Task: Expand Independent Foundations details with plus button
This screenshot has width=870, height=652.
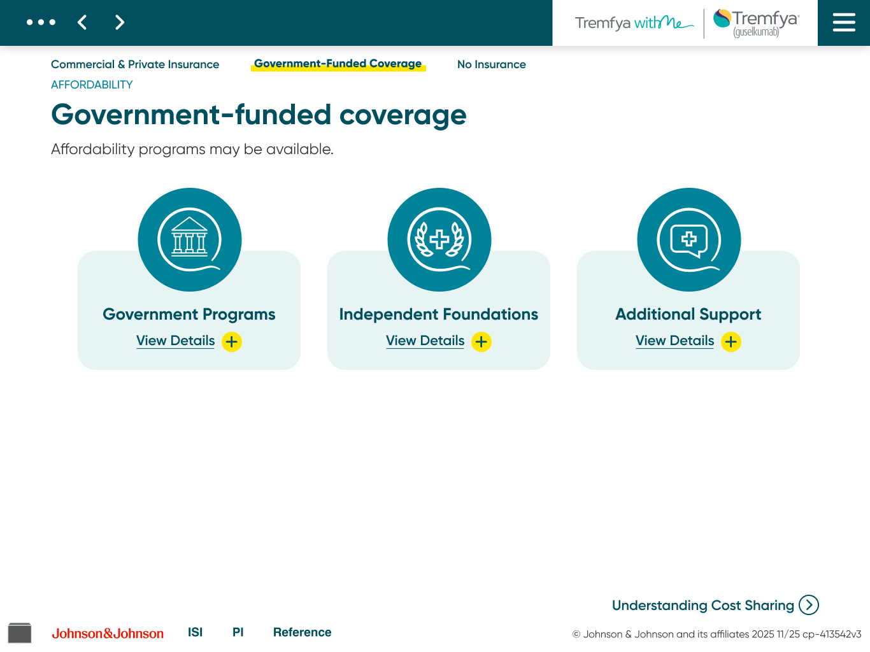Action: pyautogui.click(x=481, y=341)
